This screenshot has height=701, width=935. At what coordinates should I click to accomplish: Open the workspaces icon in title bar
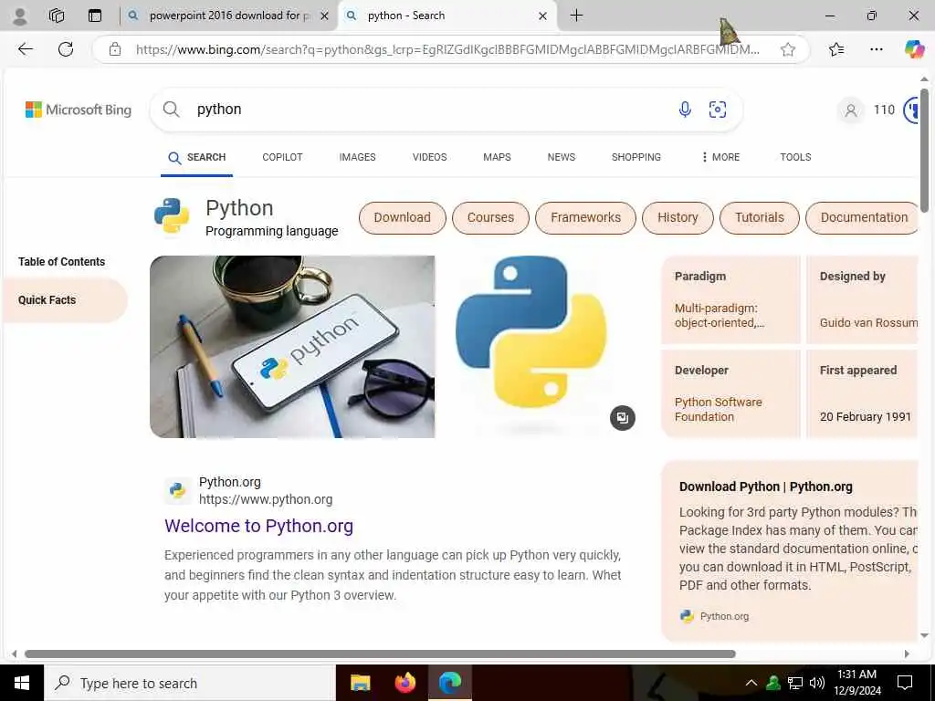tap(57, 16)
